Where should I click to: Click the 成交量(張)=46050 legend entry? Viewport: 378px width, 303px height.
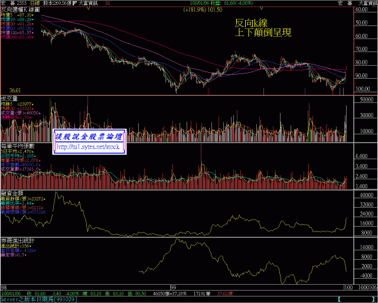tap(21, 113)
